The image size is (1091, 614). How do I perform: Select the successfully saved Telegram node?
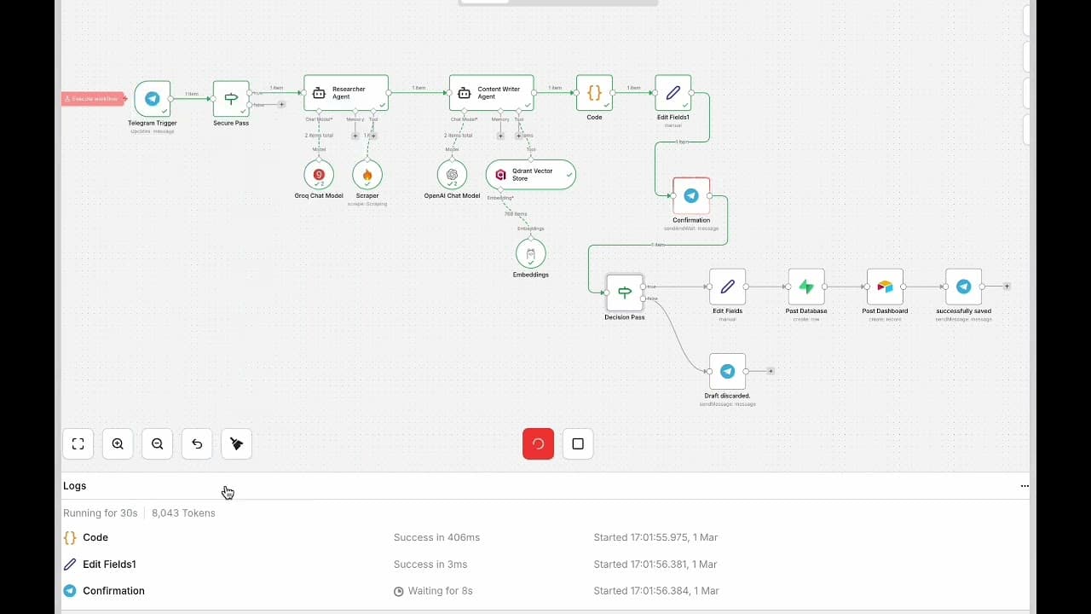963,287
